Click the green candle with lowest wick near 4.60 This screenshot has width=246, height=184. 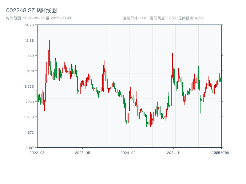[127, 126]
